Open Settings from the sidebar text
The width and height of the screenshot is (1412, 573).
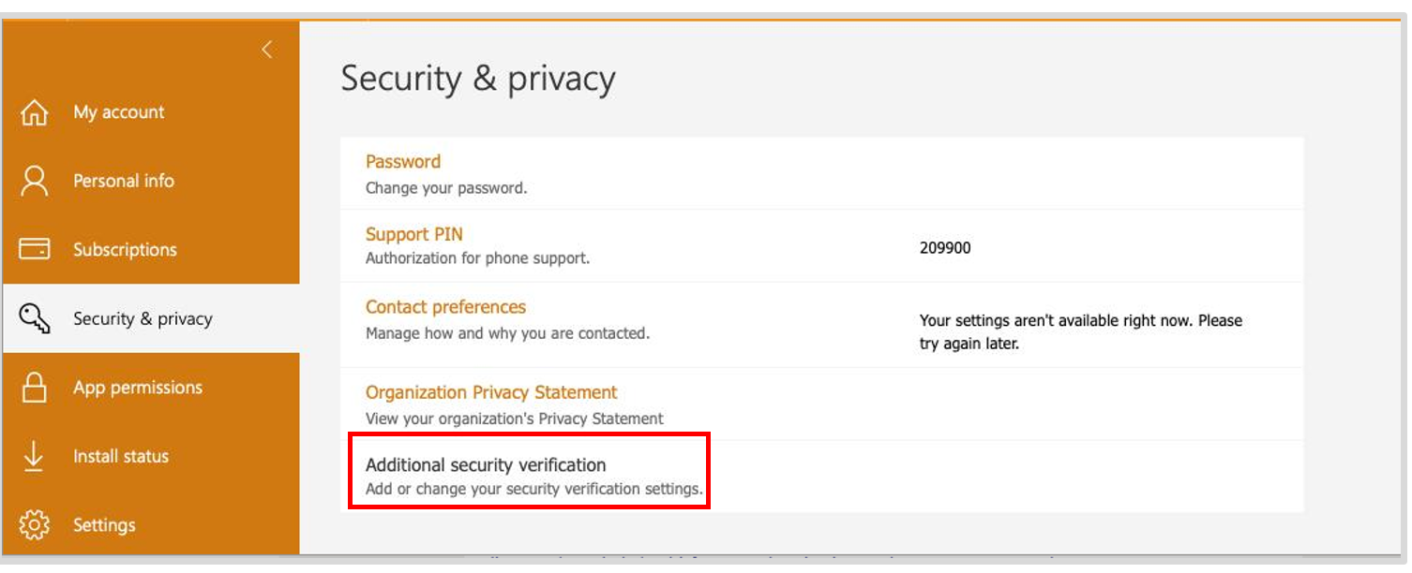[104, 525]
